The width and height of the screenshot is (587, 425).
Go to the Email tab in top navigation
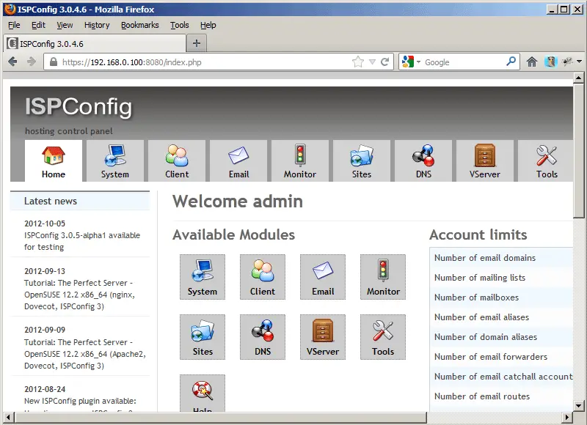pyautogui.click(x=238, y=161)
